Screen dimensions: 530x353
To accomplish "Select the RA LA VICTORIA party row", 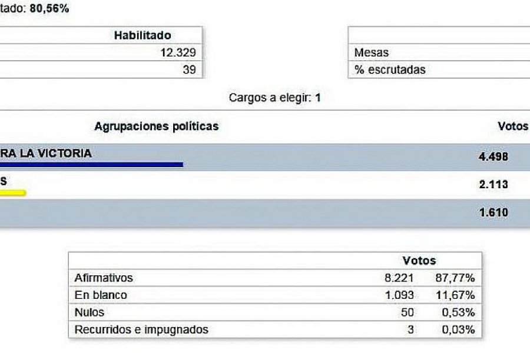I will [x=265, y=157].
